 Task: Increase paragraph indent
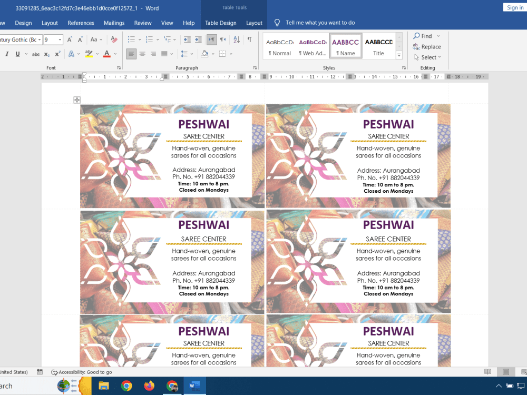198,39
